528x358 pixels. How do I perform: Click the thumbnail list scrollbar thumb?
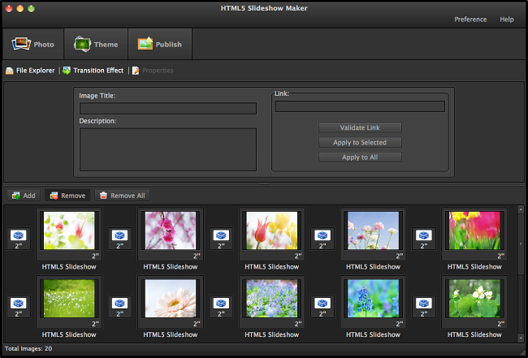coord(521,244)
